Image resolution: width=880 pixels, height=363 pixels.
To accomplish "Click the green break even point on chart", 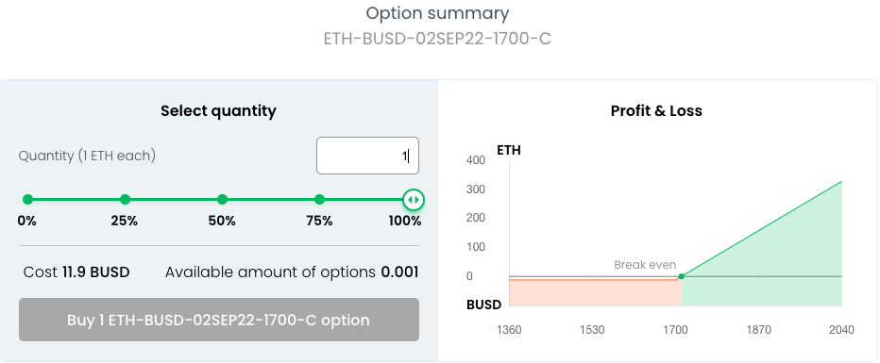I will (x=681, y=276).
